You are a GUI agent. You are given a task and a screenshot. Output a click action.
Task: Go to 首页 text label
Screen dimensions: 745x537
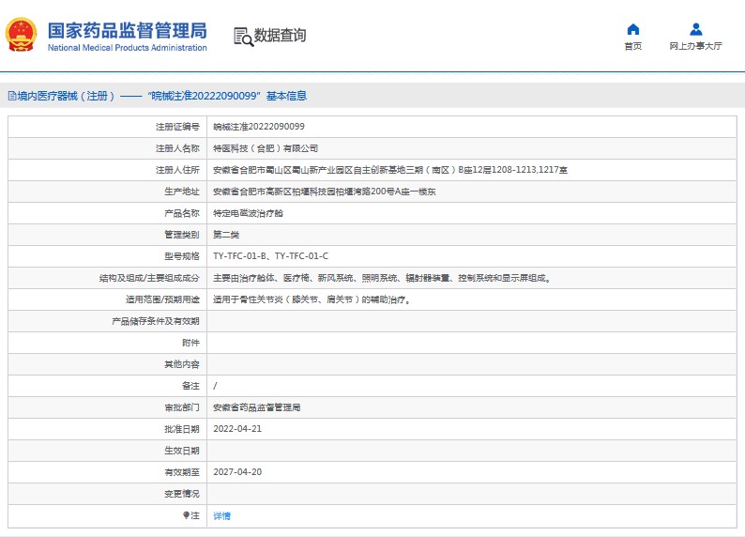pyautogui.click(x=632, y=46)
